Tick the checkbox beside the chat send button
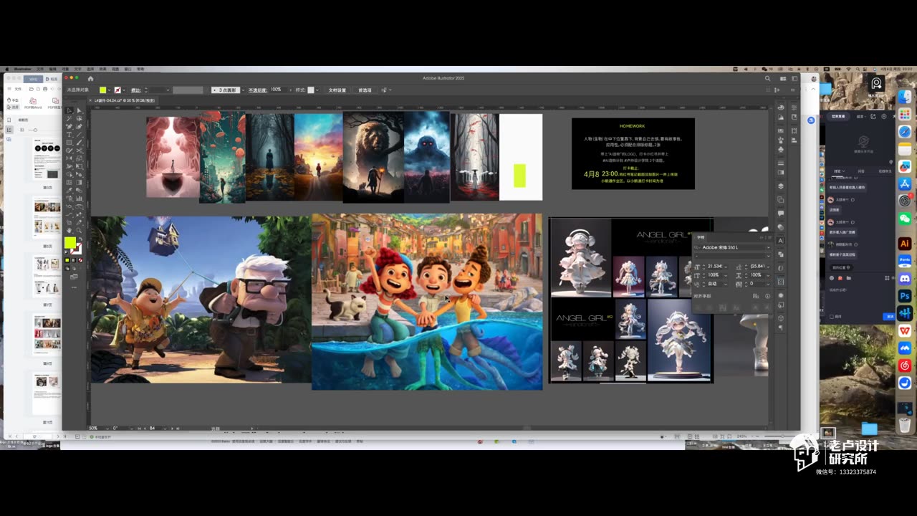Viewport: 917px width, 516px height. [831, 316]
